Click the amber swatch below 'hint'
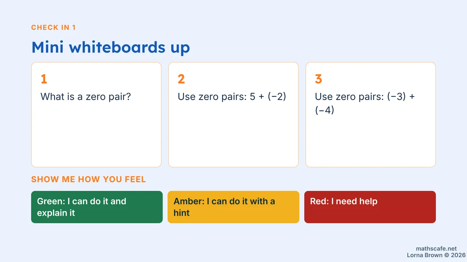 [233, 220]
